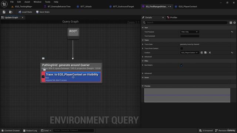Open the Window menu
The image size is (237, 133).
37,2
